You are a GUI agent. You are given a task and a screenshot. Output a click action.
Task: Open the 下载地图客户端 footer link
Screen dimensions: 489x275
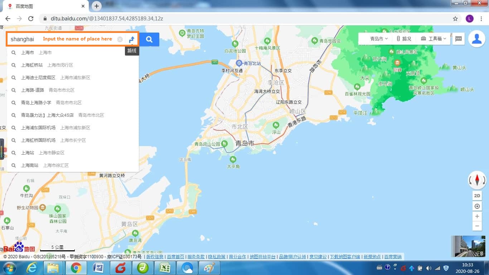point(345,257)
